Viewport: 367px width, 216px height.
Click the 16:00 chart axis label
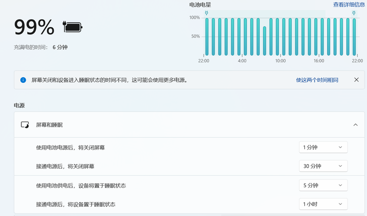click(x=319, y=61)
